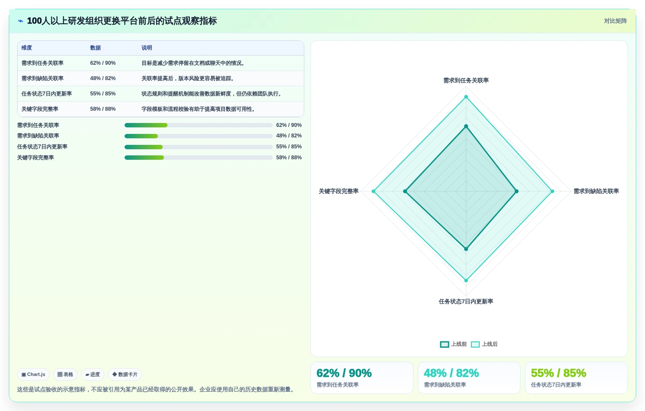The height and width of the screenshot is (411, 645).
Task: Click the 维度 column header
Action: pos(27,48)
